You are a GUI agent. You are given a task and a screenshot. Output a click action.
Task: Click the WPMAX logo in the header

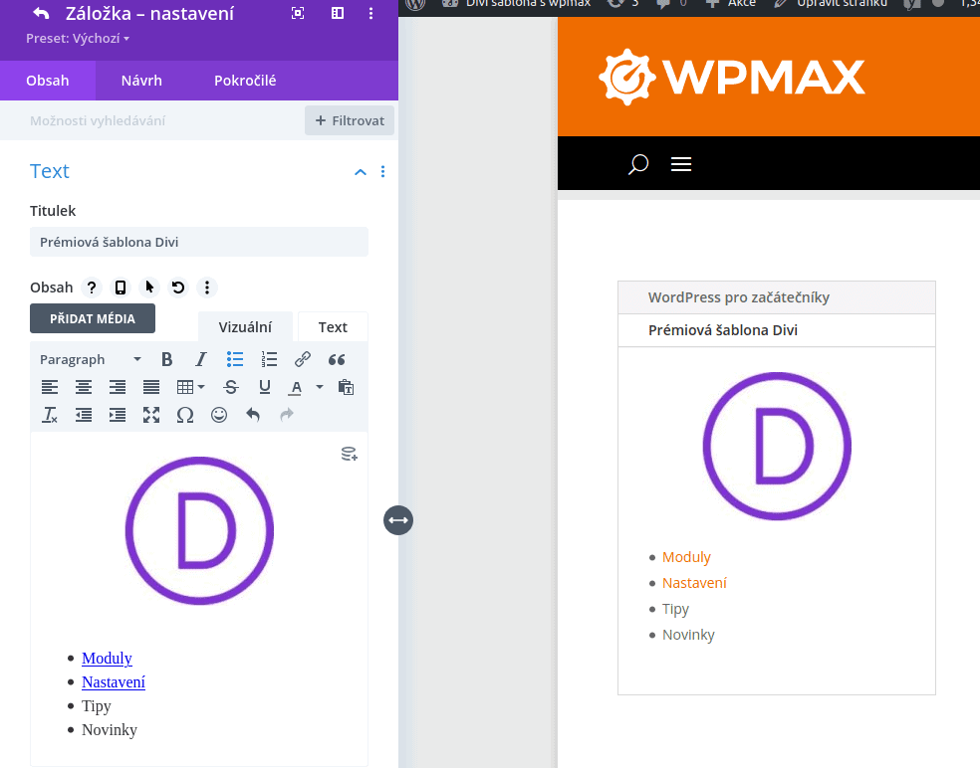pyautogui.click(x=732, y=77)
